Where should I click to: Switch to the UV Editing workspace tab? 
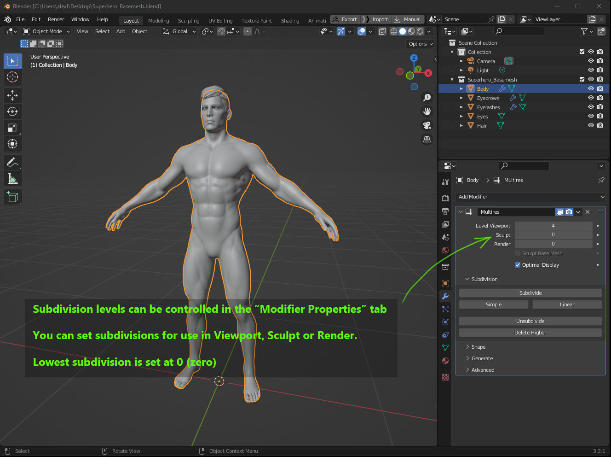[220, 21]
